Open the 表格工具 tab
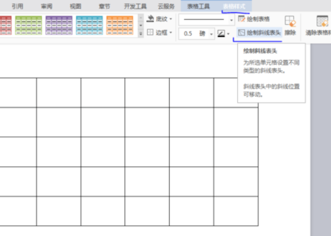The image size is (331, 236). click(199, 6)
